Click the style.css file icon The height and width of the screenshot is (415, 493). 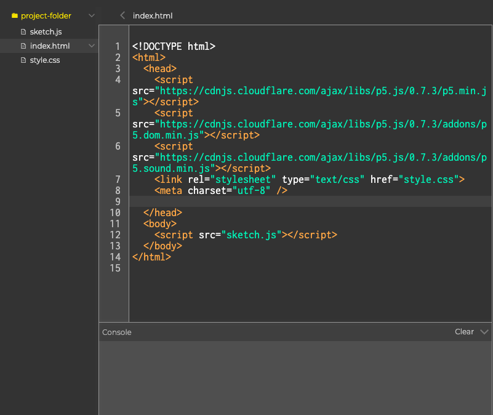point(24,60)
